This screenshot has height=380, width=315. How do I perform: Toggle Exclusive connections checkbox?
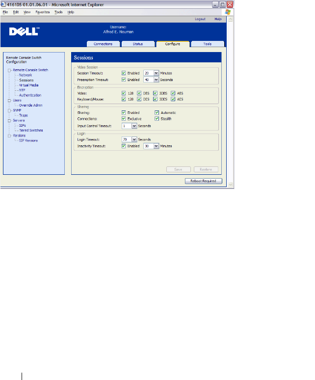124,119
